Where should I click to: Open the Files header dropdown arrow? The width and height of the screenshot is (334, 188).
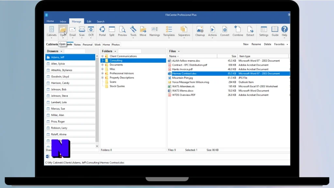(179, 51)
